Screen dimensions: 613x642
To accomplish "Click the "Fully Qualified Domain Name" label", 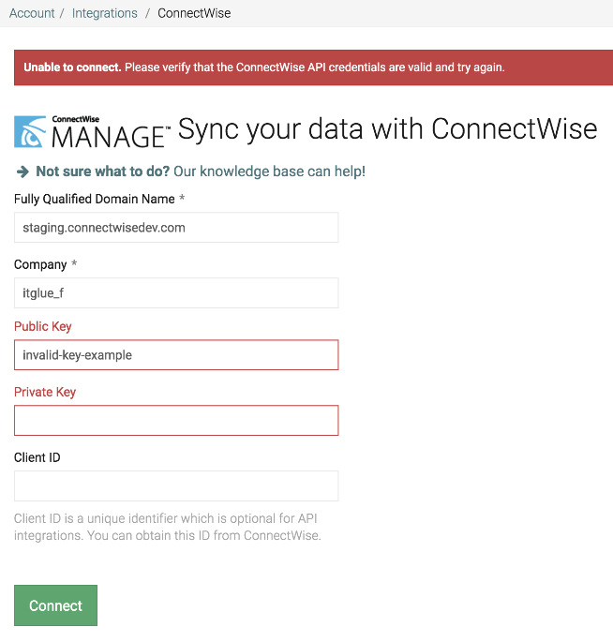I will click(94, 199).
